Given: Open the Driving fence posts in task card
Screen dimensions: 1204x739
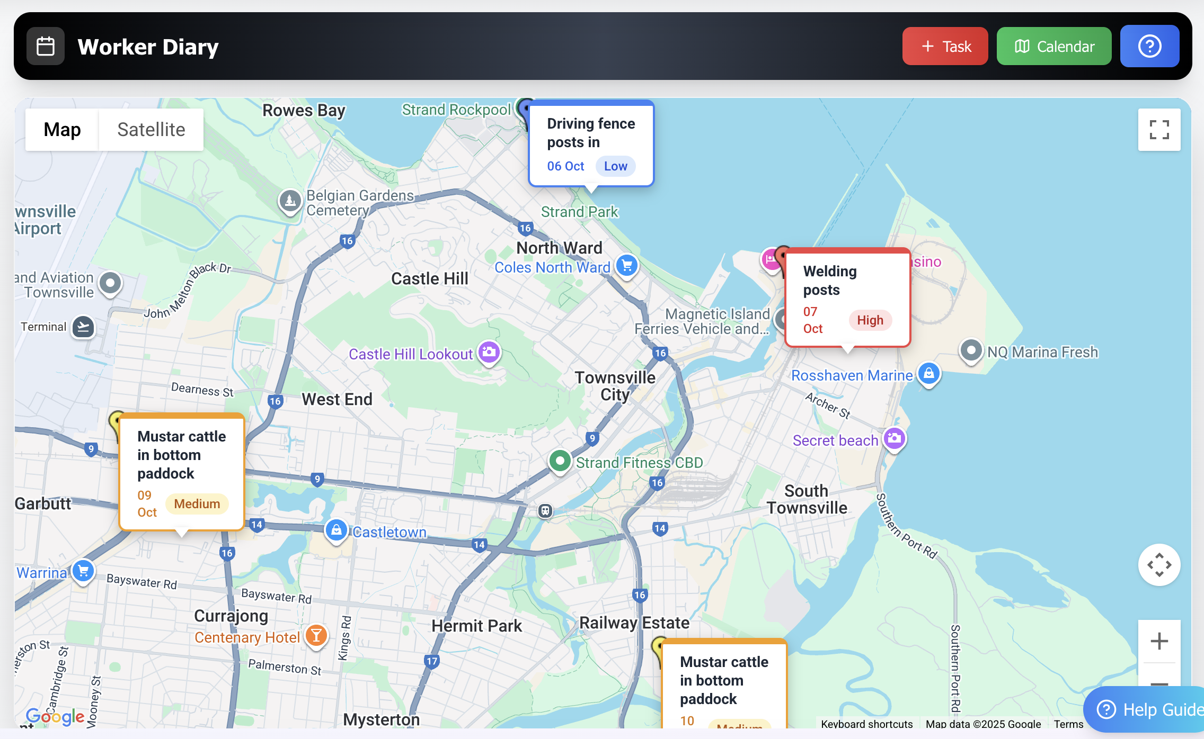Looking at the screenshot, I should pyautogui.click(x=591, y=143).
